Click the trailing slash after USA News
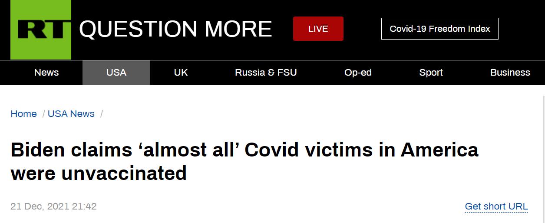This screenshot has height=223, width=545. (x=102, y=114)
